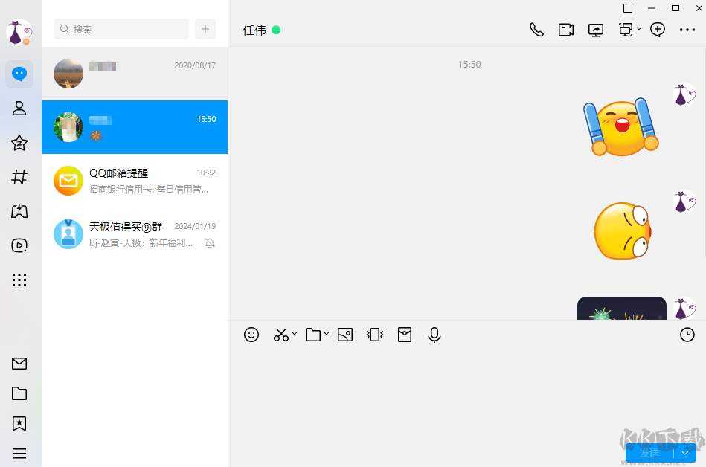Open the emoji picker
Viewport: 706px width, 467px height.
[251, 335]
